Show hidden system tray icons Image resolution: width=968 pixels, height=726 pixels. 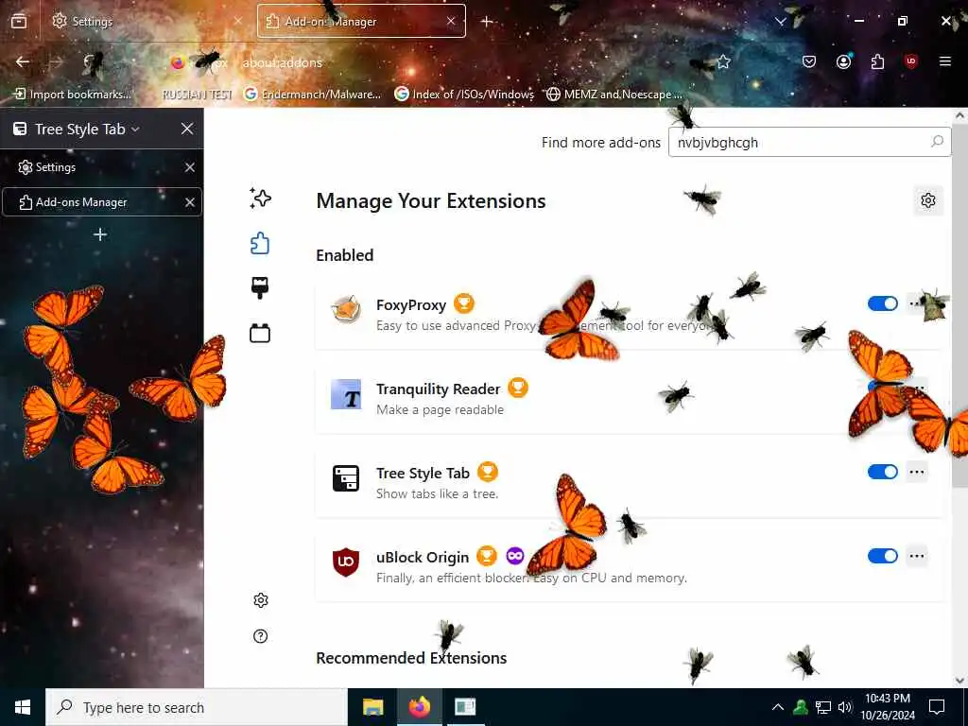778,707
